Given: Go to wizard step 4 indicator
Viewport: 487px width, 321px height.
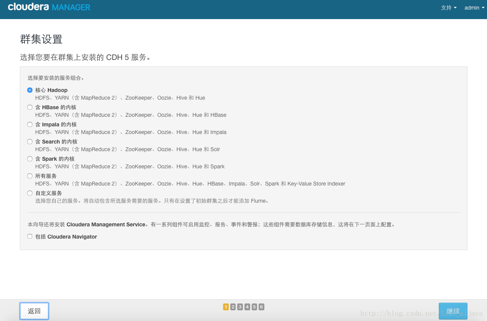Looking at the screenshot, I should click(x=247, y=307).
